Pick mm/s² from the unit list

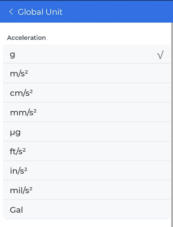click(x=86, y=112)
